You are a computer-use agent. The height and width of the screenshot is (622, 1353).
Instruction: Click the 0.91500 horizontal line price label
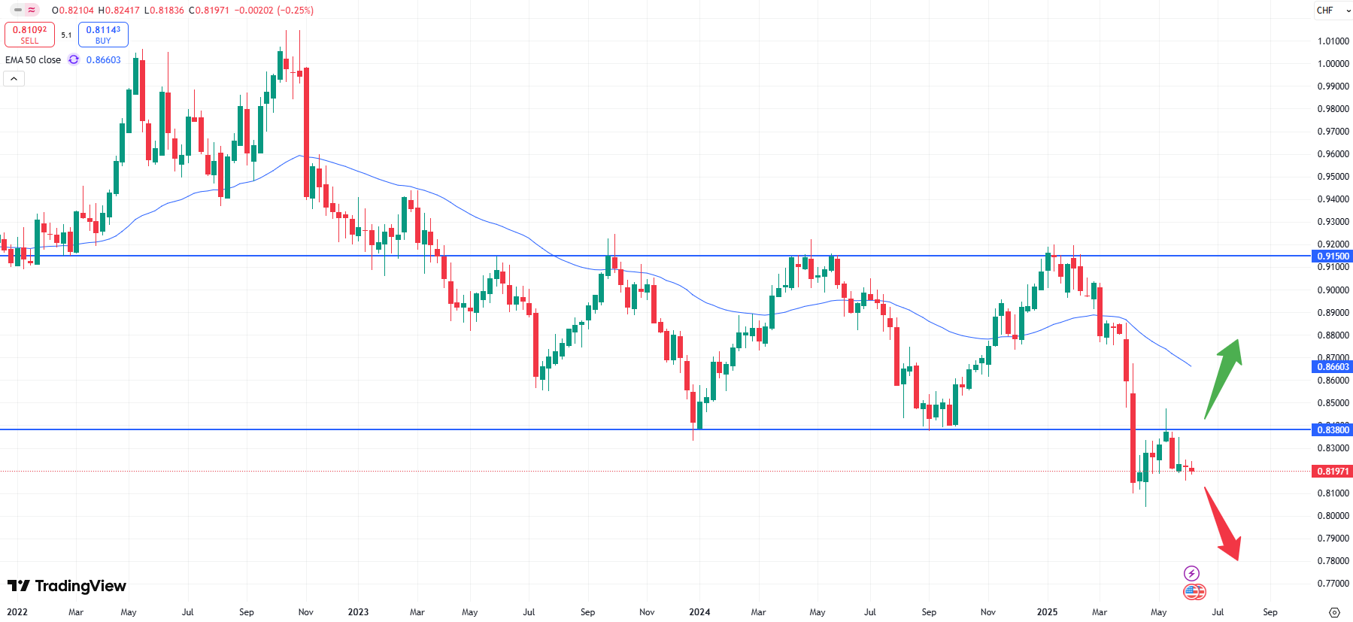click(x=1333, y=256)
